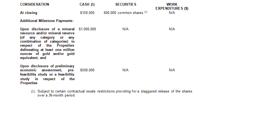Click the "600,000 common shares" text

tap(123, 13)
